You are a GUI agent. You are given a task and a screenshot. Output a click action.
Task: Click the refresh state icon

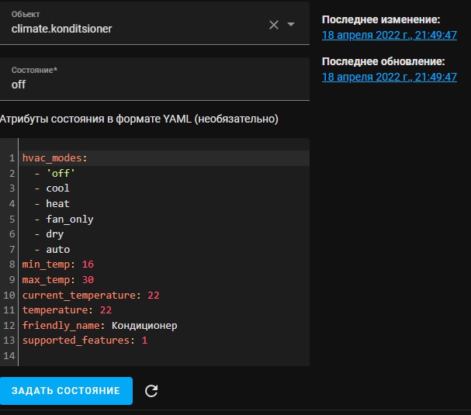pyautogui.click(x=151, y=391)
